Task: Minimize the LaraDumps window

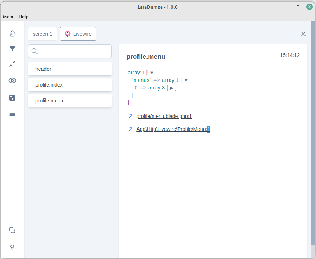Action: 286,7
